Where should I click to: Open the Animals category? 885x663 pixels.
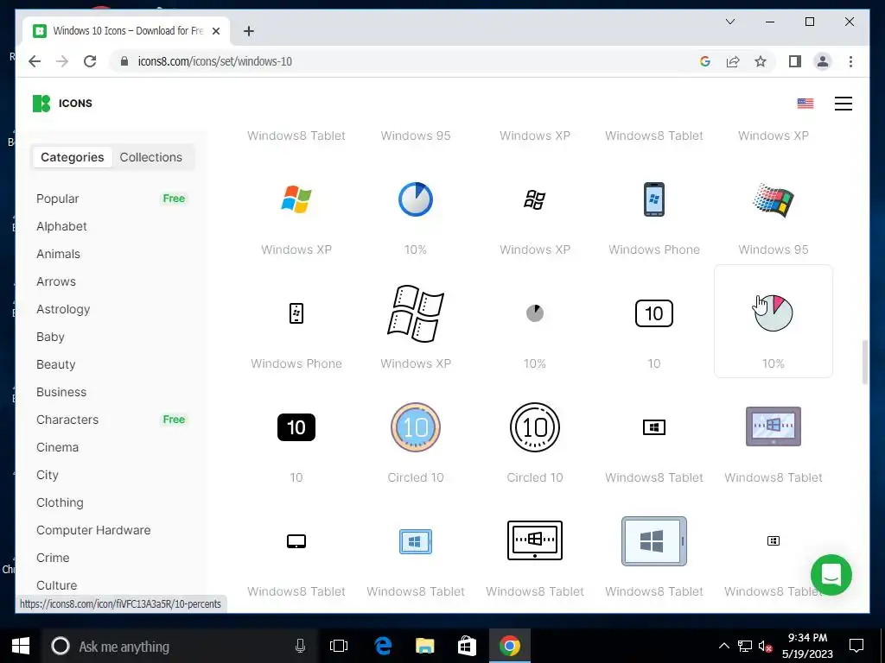pos(58,255)
